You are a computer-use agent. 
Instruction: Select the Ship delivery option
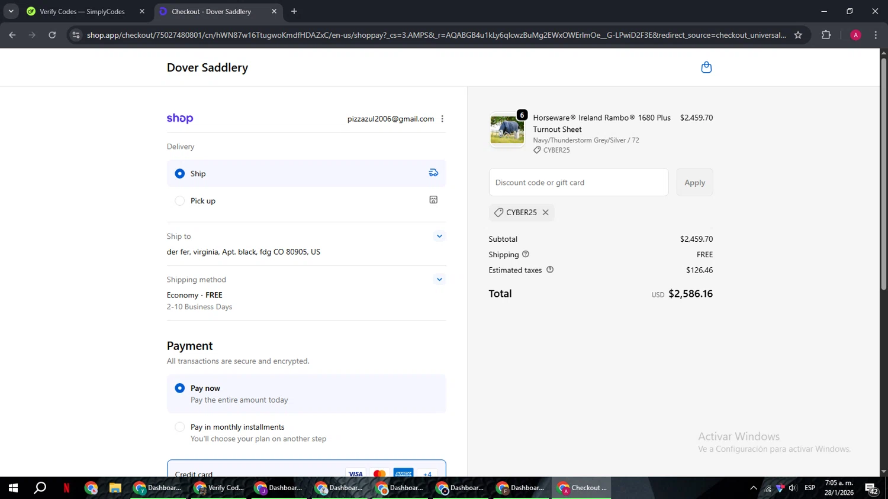click(180, 174)
